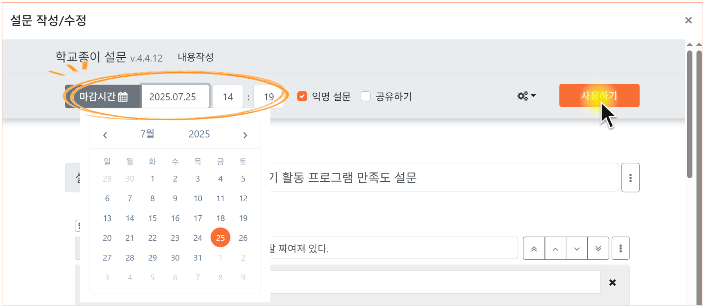Select the 7월 month selector in calendar
705x307 pixels.
click(148, 134)
